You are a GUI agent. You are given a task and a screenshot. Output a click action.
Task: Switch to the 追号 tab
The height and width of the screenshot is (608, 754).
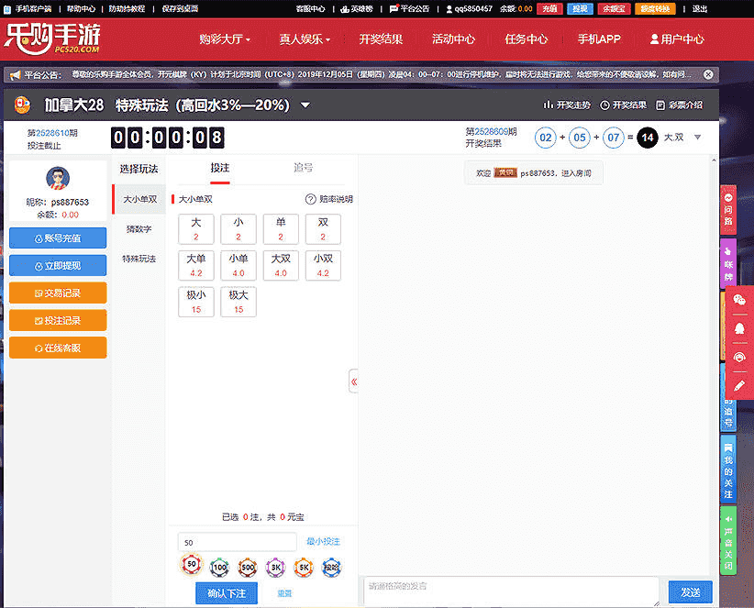303,168
